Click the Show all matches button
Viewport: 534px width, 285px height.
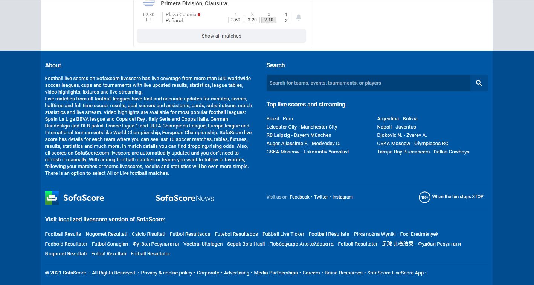click(x=221, y=36)
